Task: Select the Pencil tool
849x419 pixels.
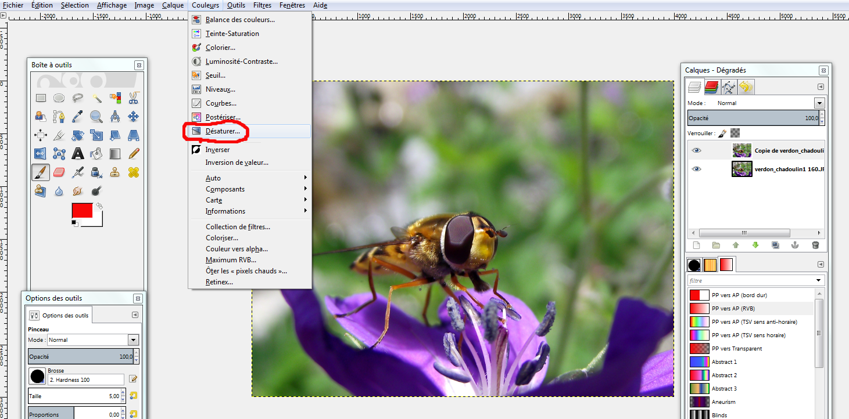Action: [x=134, y=154]
